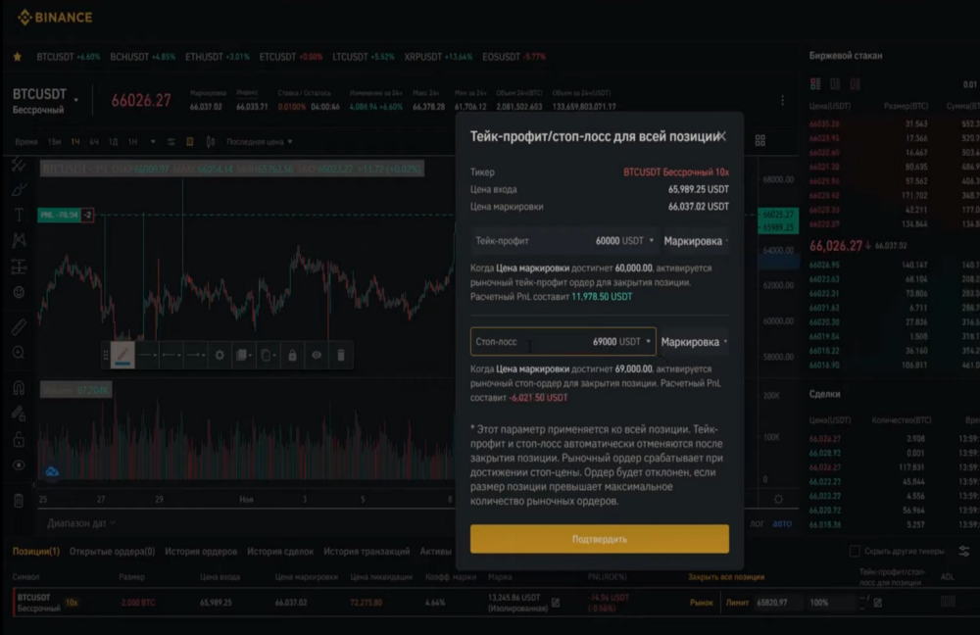Image resolution: width=980 pixels, height=635 pixels.
Task: Click Закрыть все позиции link
Action: [x=725, y=577]
